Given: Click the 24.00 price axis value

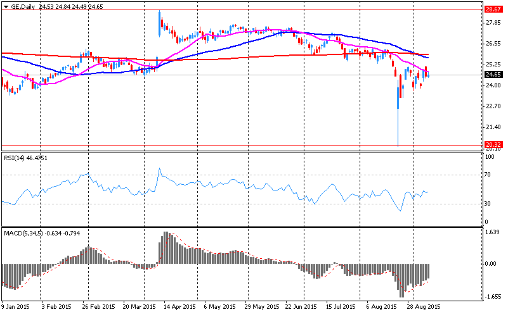Looking at the screenshot, I should pyautogui.click(x=493, y=85).
